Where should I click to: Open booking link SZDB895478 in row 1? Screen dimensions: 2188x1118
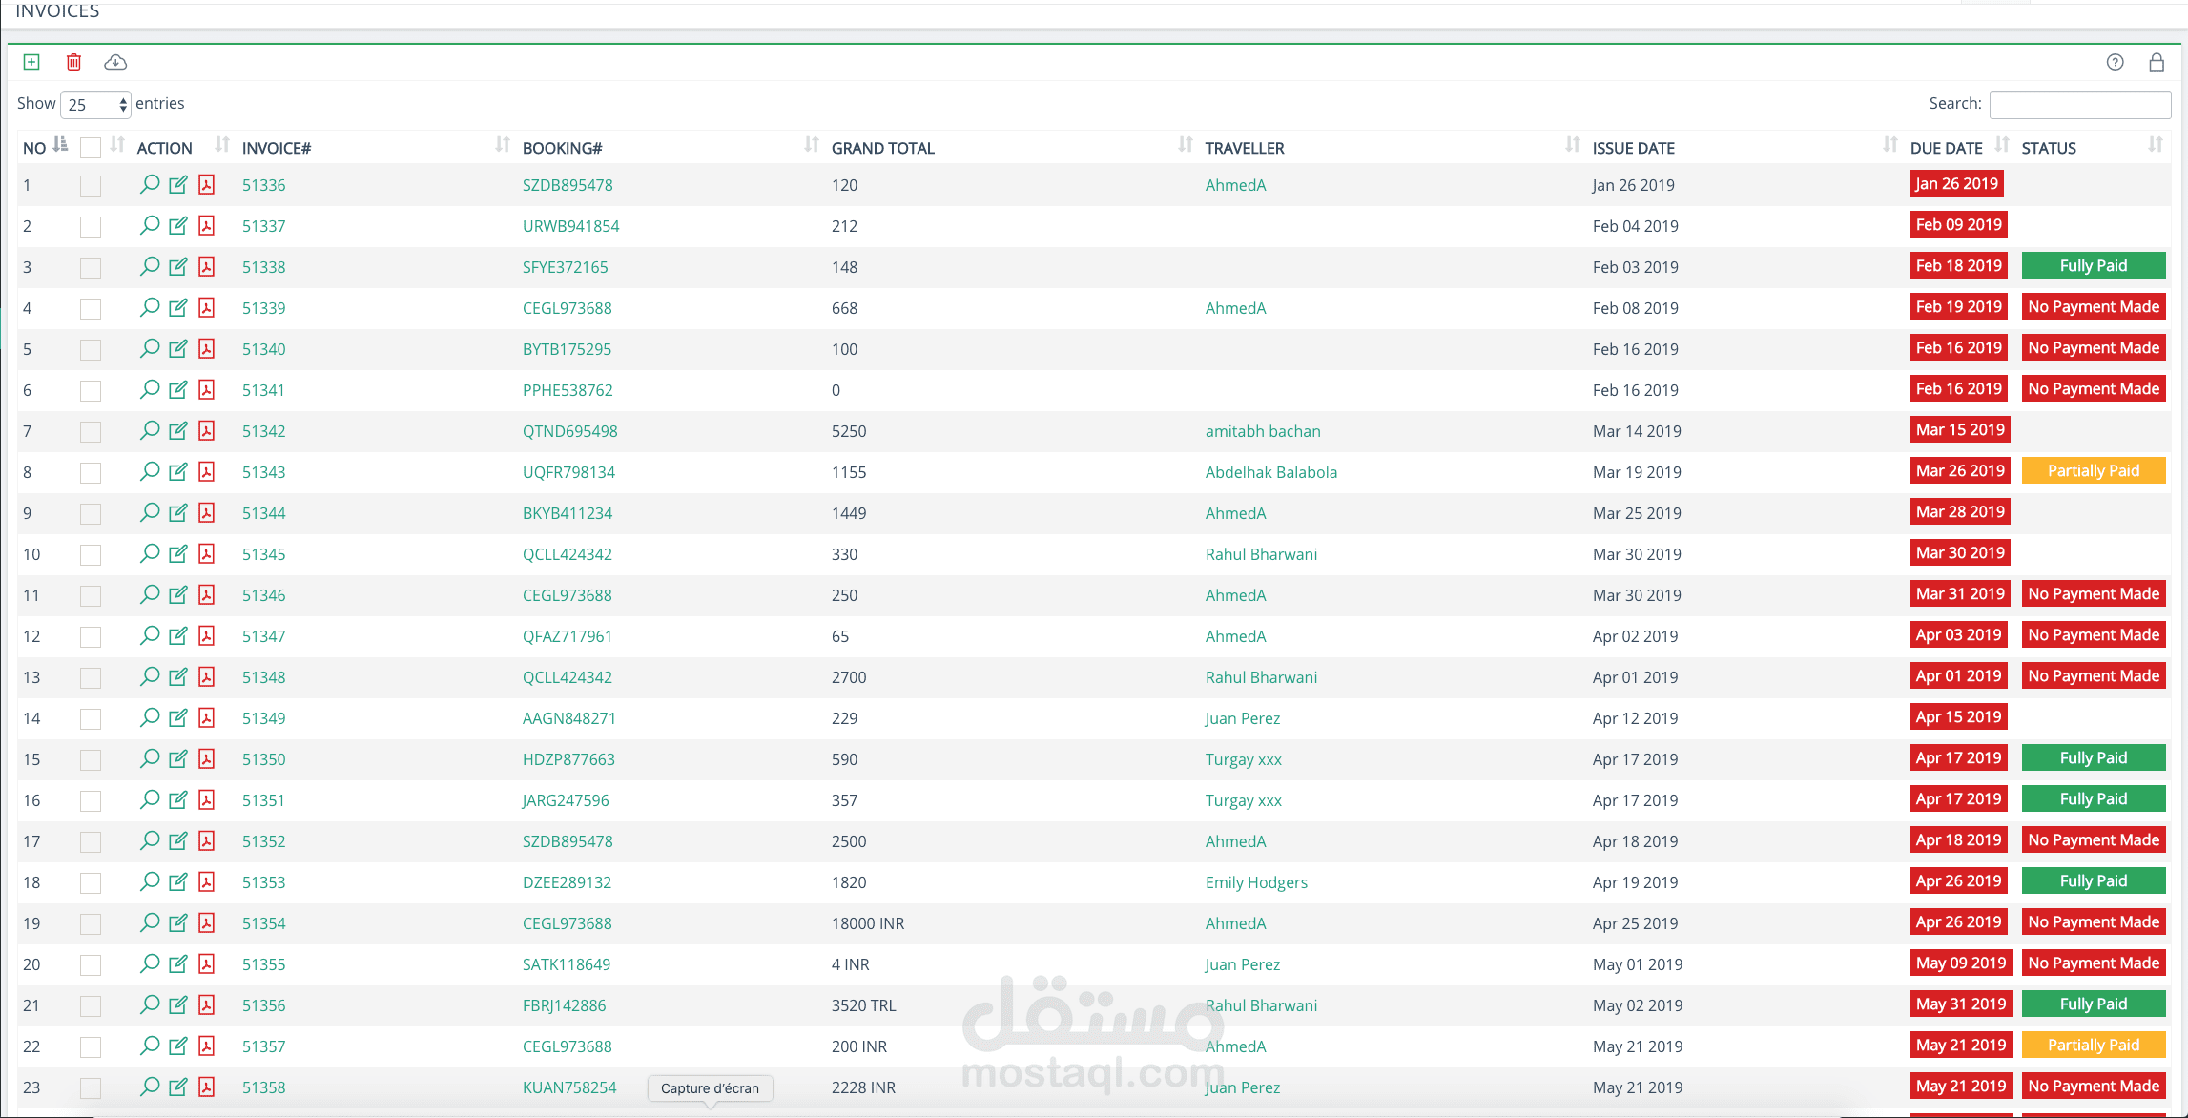coord(568,185)
